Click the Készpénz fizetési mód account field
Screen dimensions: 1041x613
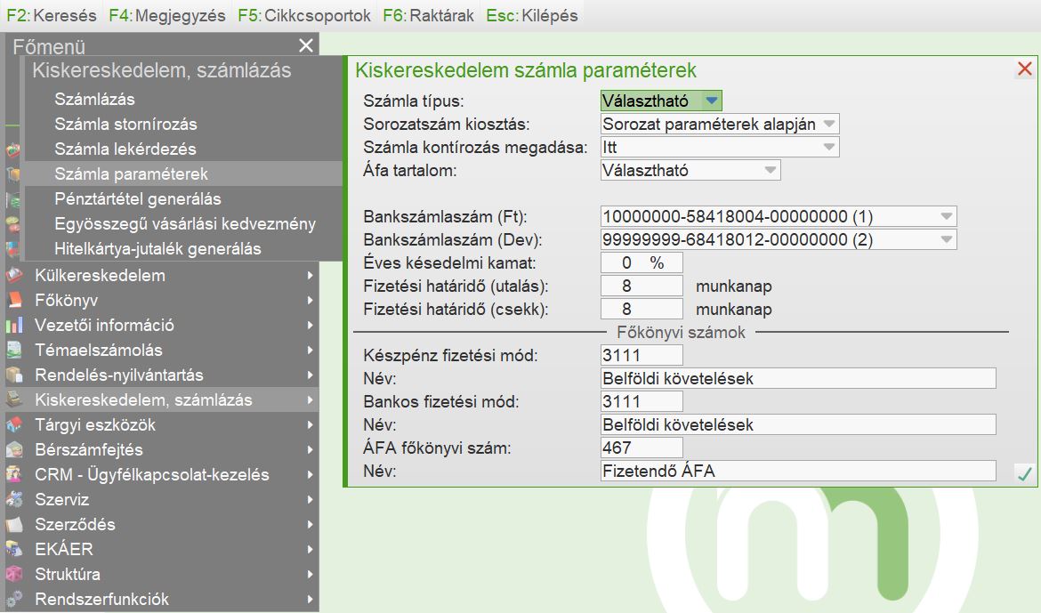point(642,355)
